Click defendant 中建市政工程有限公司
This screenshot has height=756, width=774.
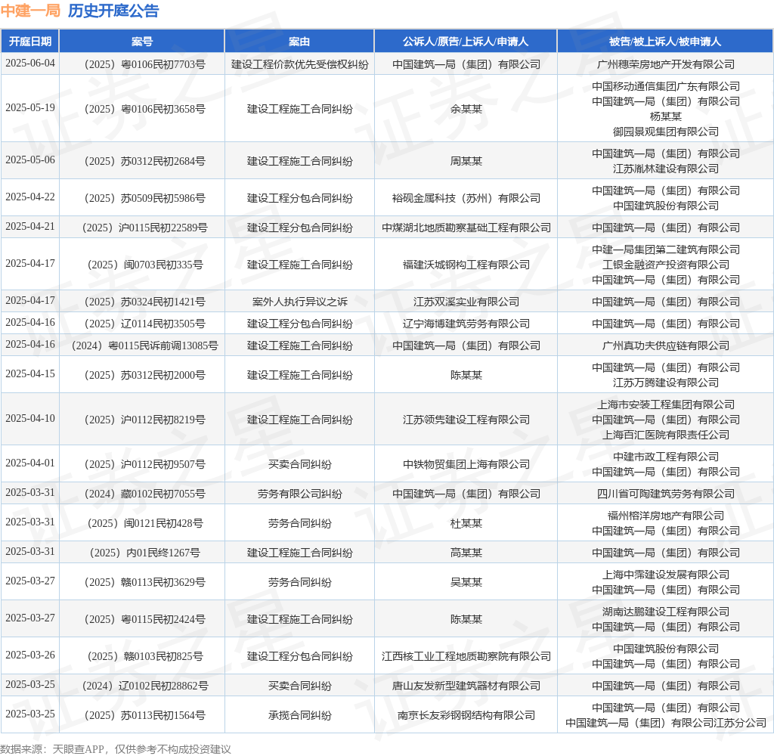665,457
